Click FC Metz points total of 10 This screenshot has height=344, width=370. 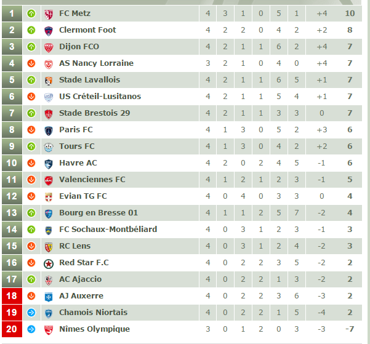tap(350, 14)
